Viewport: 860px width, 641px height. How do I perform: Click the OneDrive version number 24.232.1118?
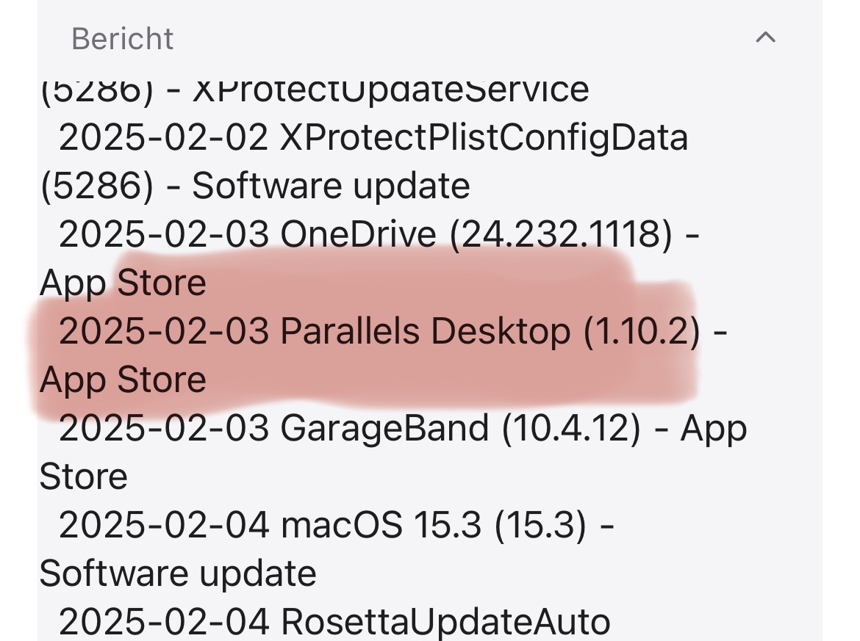(561, 234)
